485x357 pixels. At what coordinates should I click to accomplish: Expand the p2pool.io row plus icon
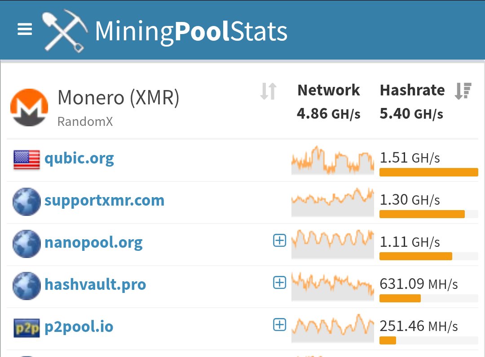click(x=280, y=324)
